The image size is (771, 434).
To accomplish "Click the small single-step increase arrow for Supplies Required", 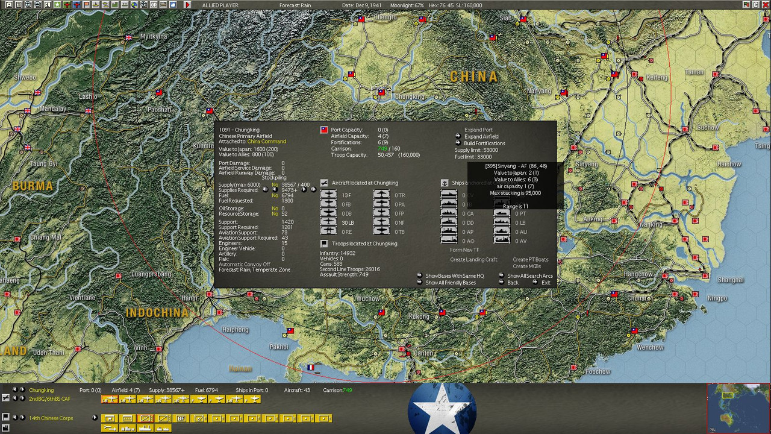I will (x=304, y=189).
